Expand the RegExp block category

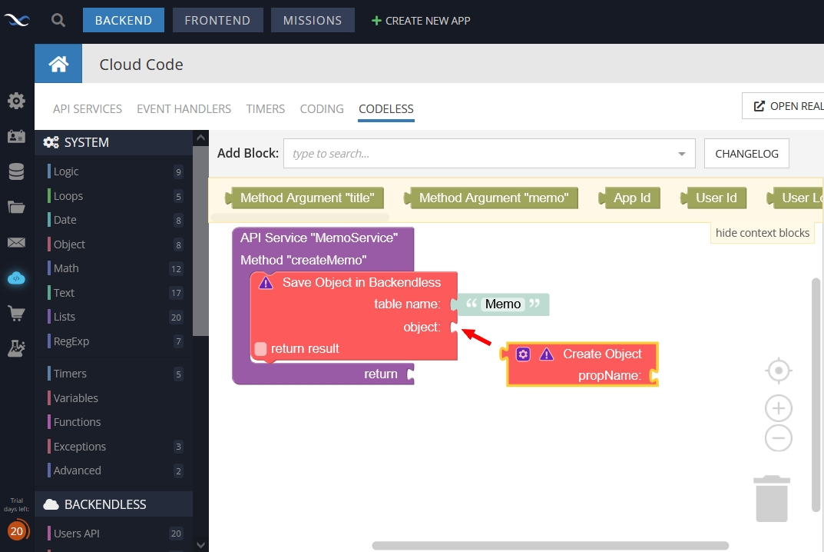pyautogui.click(x=114, y=341)
